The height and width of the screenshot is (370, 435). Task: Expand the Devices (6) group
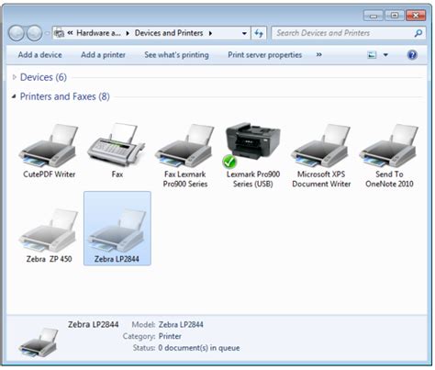pos(14,77)
